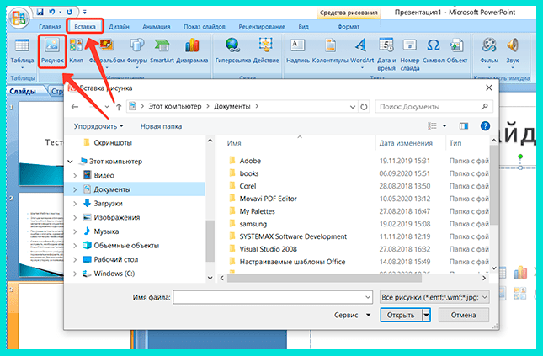Open the Открыть button split arrow
Viewport: 543px width, 356px height.
tap(426, 315)
